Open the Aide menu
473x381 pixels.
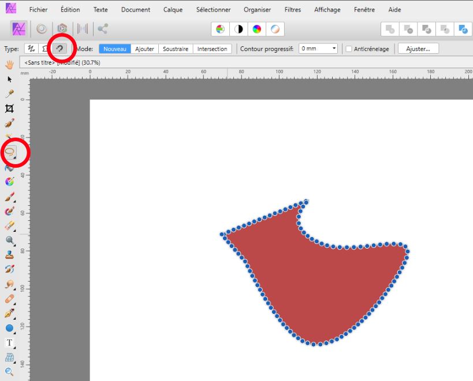click(x=394, y=10)
